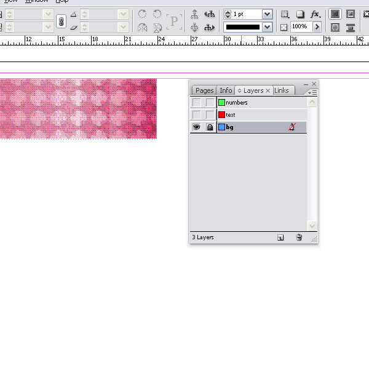Show the text layer via its visibility box
The image size is (369, 369).
(x=197, y=115)
